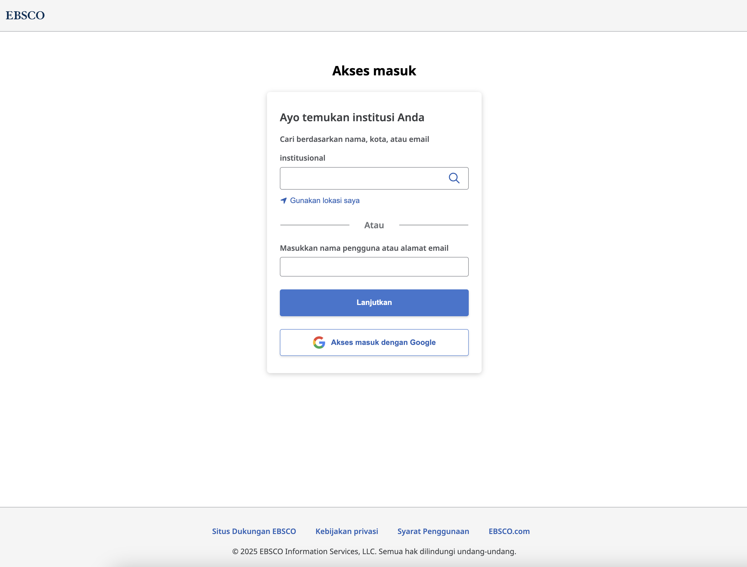The width and height of the screenshot is (747, 567).
Task: Open Situs Dukungan EBSCO link
Action: (254, 531)
